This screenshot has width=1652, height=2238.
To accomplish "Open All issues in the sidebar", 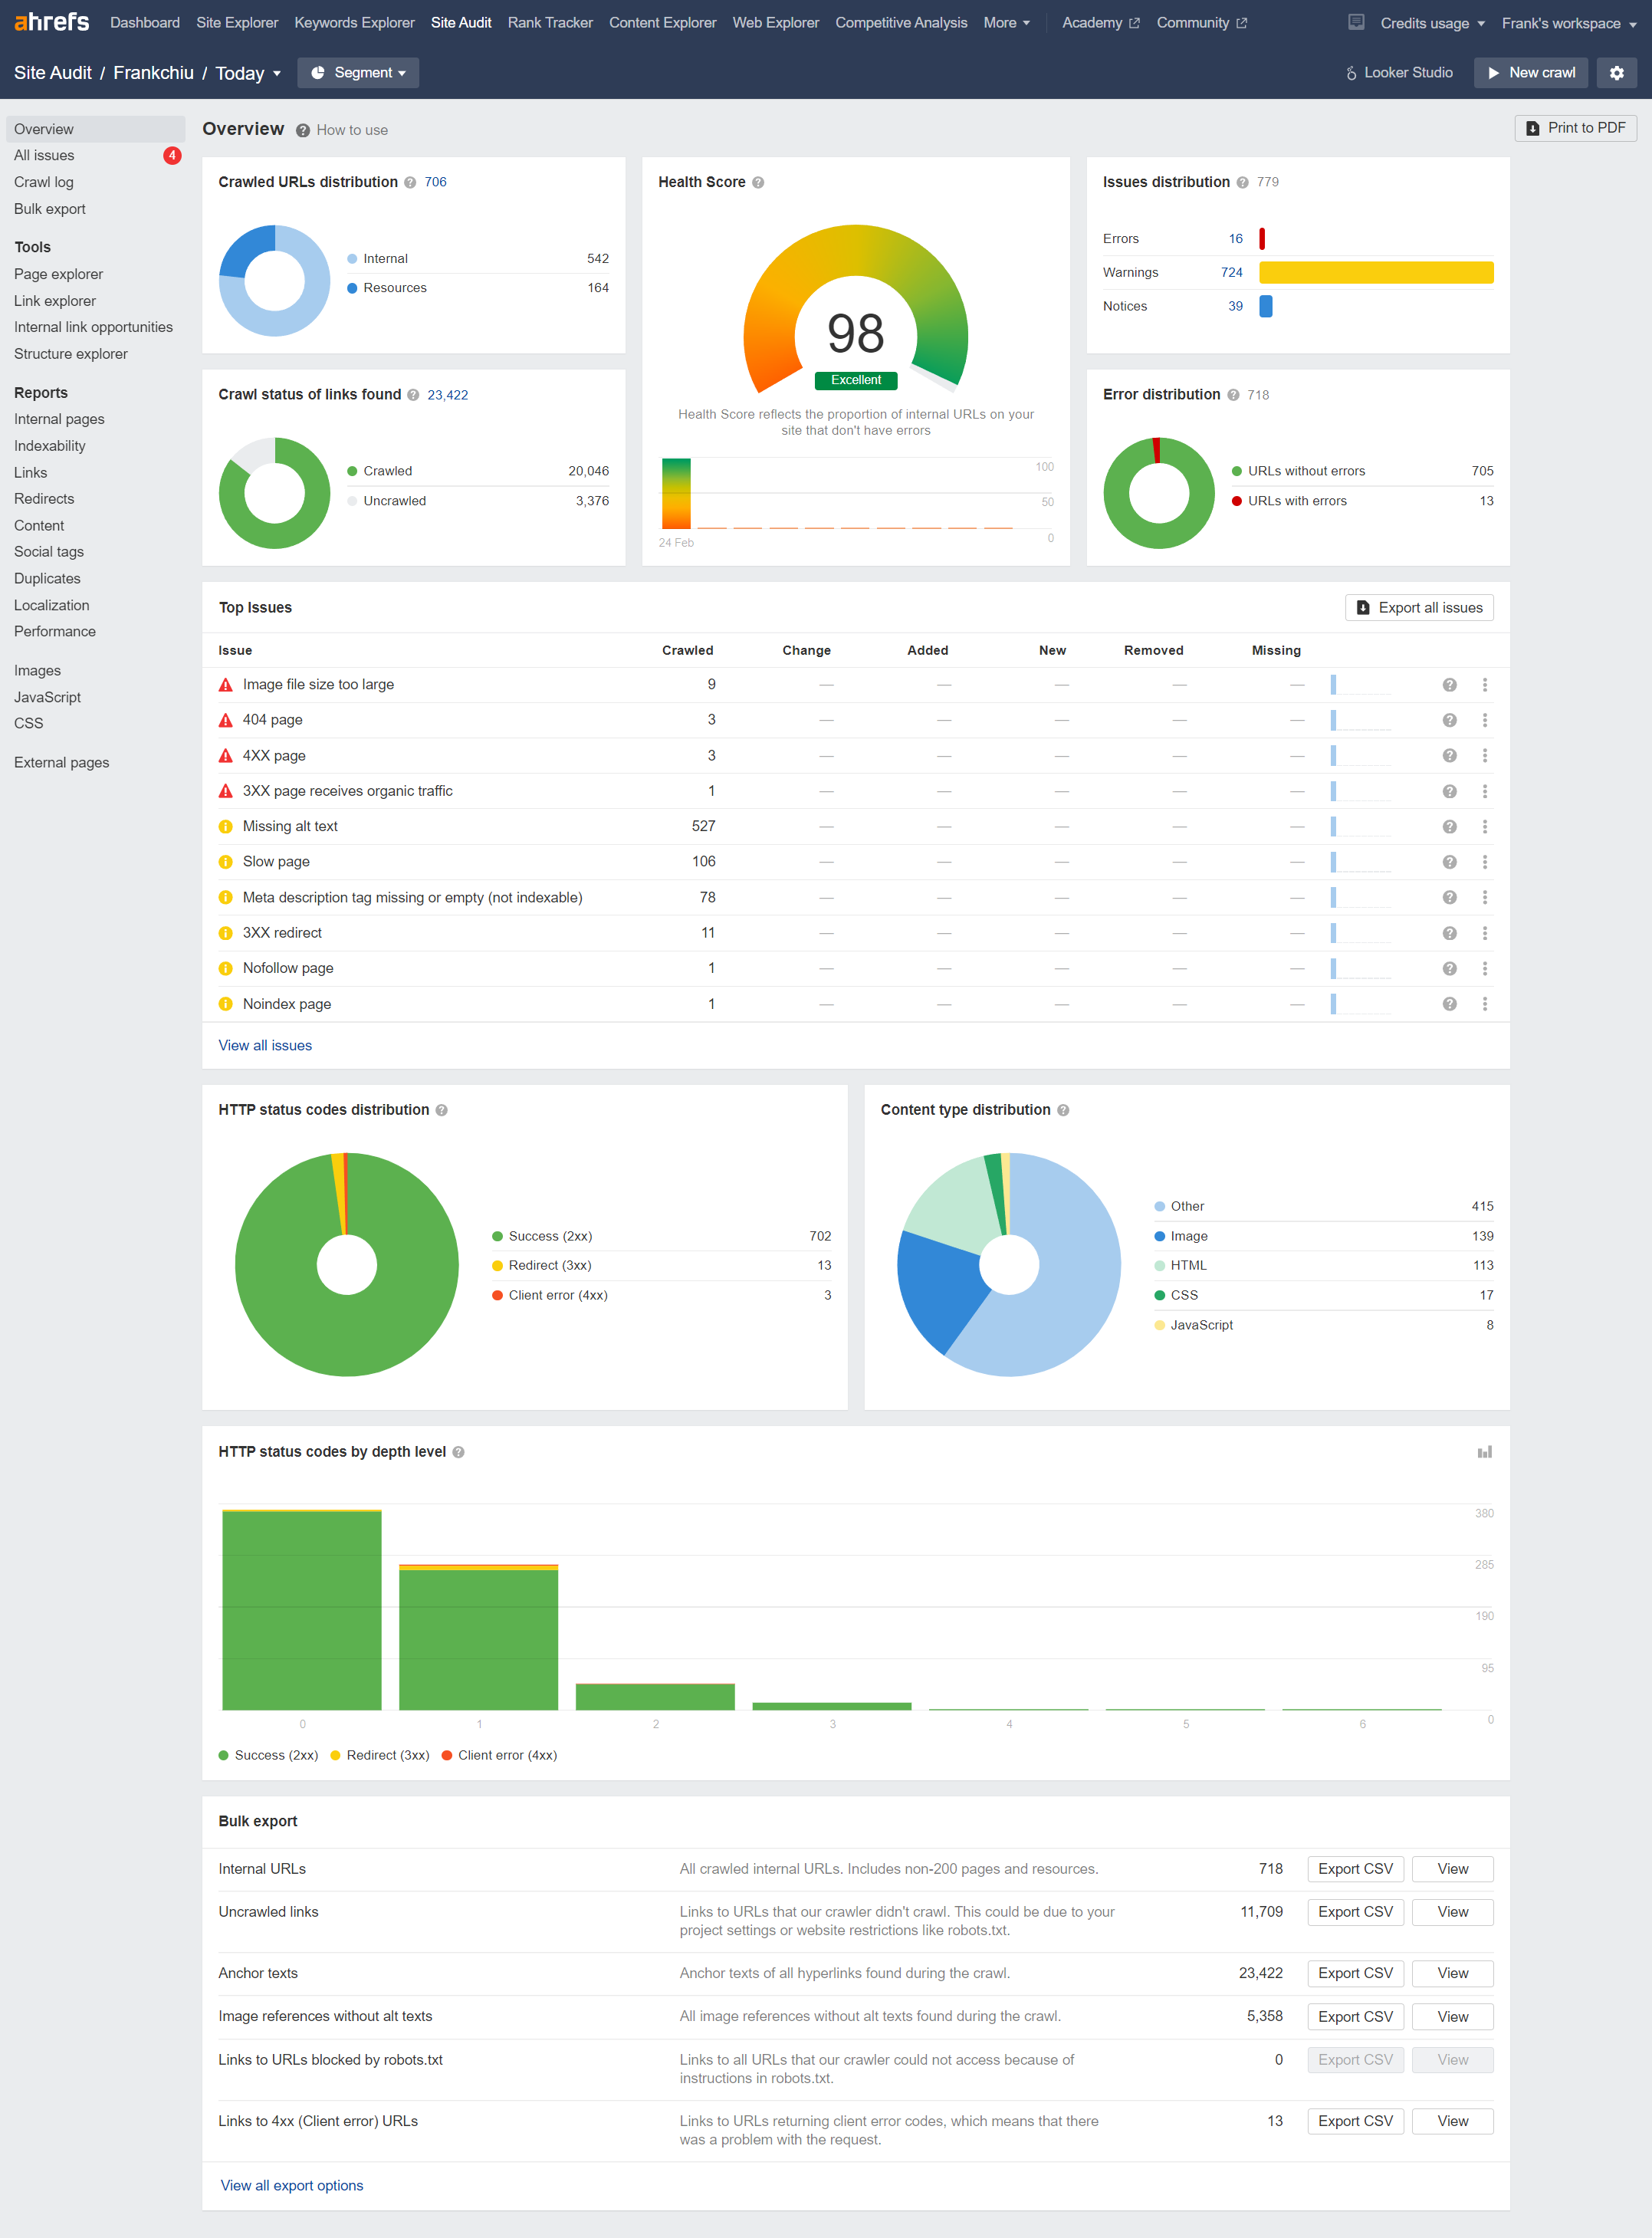I will (x=44, y=155).
